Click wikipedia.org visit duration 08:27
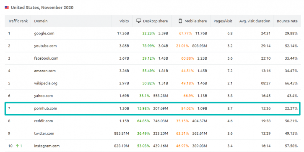The height and width of the screenshot is (152, 304). (x=265, y=83)
